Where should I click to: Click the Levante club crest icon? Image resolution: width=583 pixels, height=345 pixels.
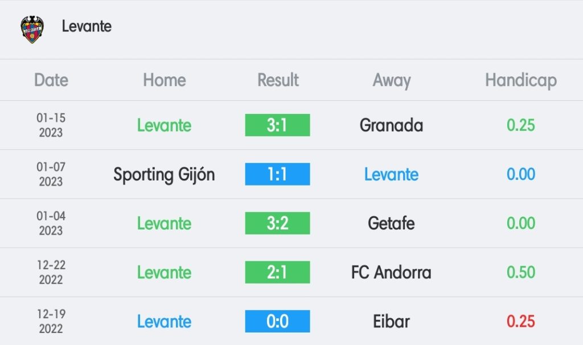(32, 30)
